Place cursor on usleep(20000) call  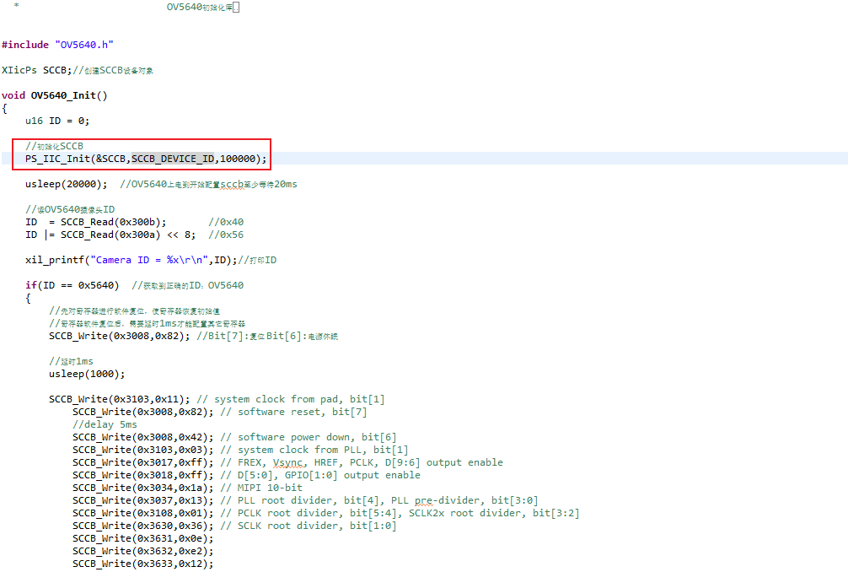tap(66, 184)
